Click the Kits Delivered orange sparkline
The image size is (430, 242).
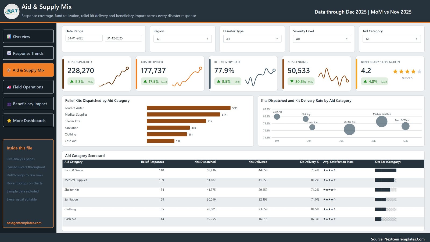(187, 77)
